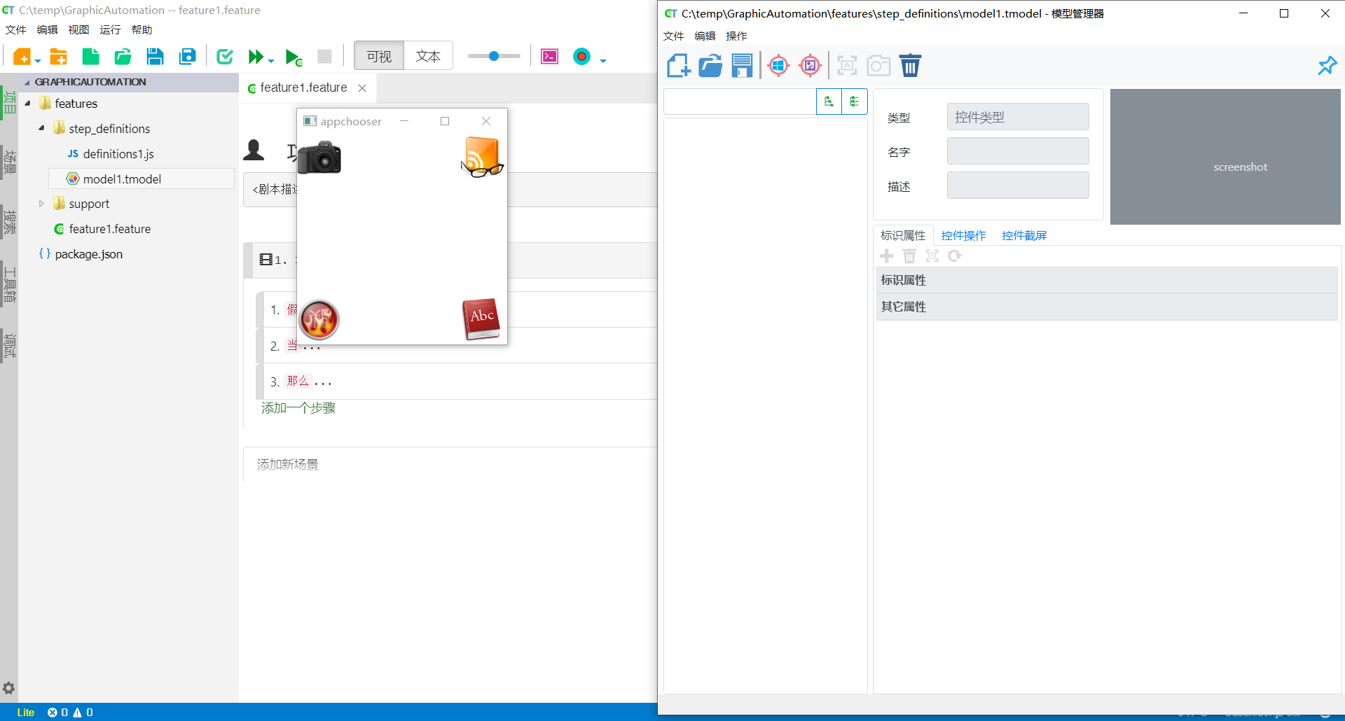This screenshot has height=721, width=1345.
Task: Click the red flame disc icon in appchooser
Action: (319, 320)
